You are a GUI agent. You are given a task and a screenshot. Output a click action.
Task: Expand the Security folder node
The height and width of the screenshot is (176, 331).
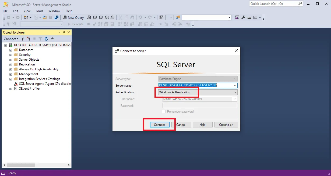10,55
